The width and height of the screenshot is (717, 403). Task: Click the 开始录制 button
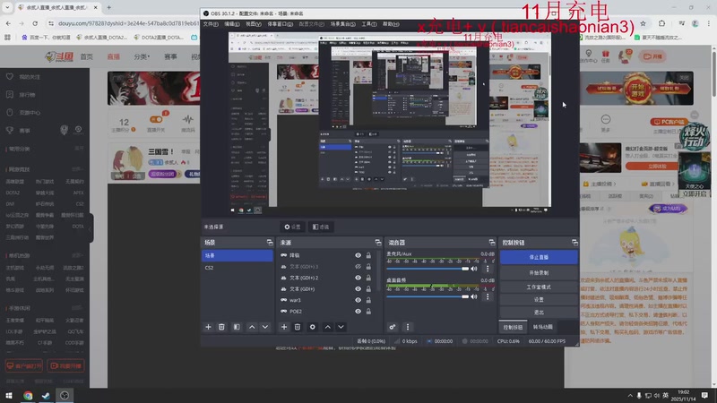(x=539, y=273)
